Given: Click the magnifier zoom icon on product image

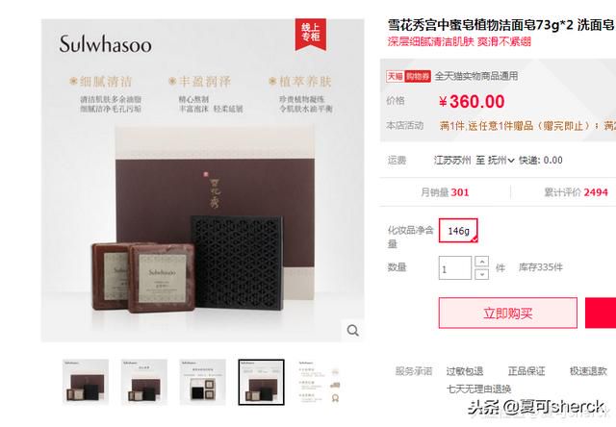Looking at the screenshot, I should pos(353,331).
